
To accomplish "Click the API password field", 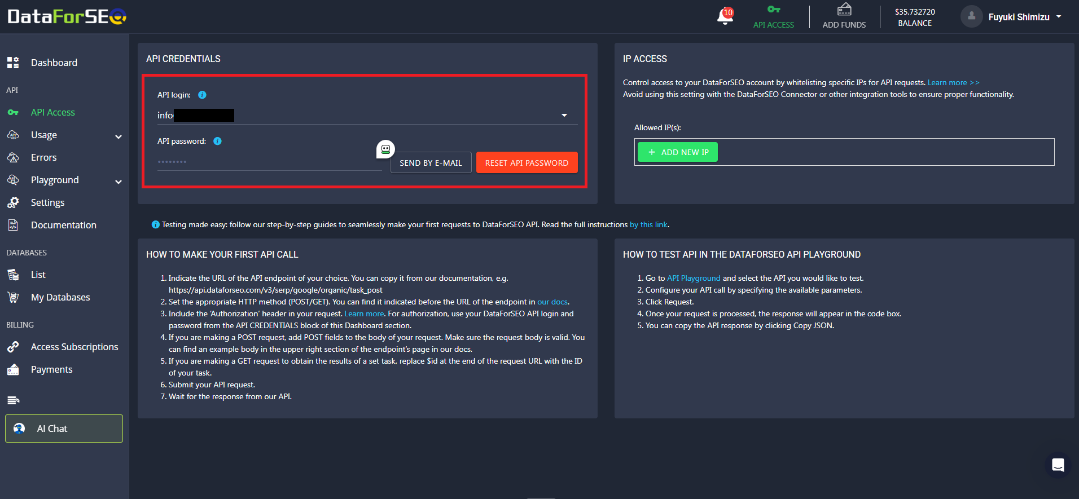I will tap(270, 162).
